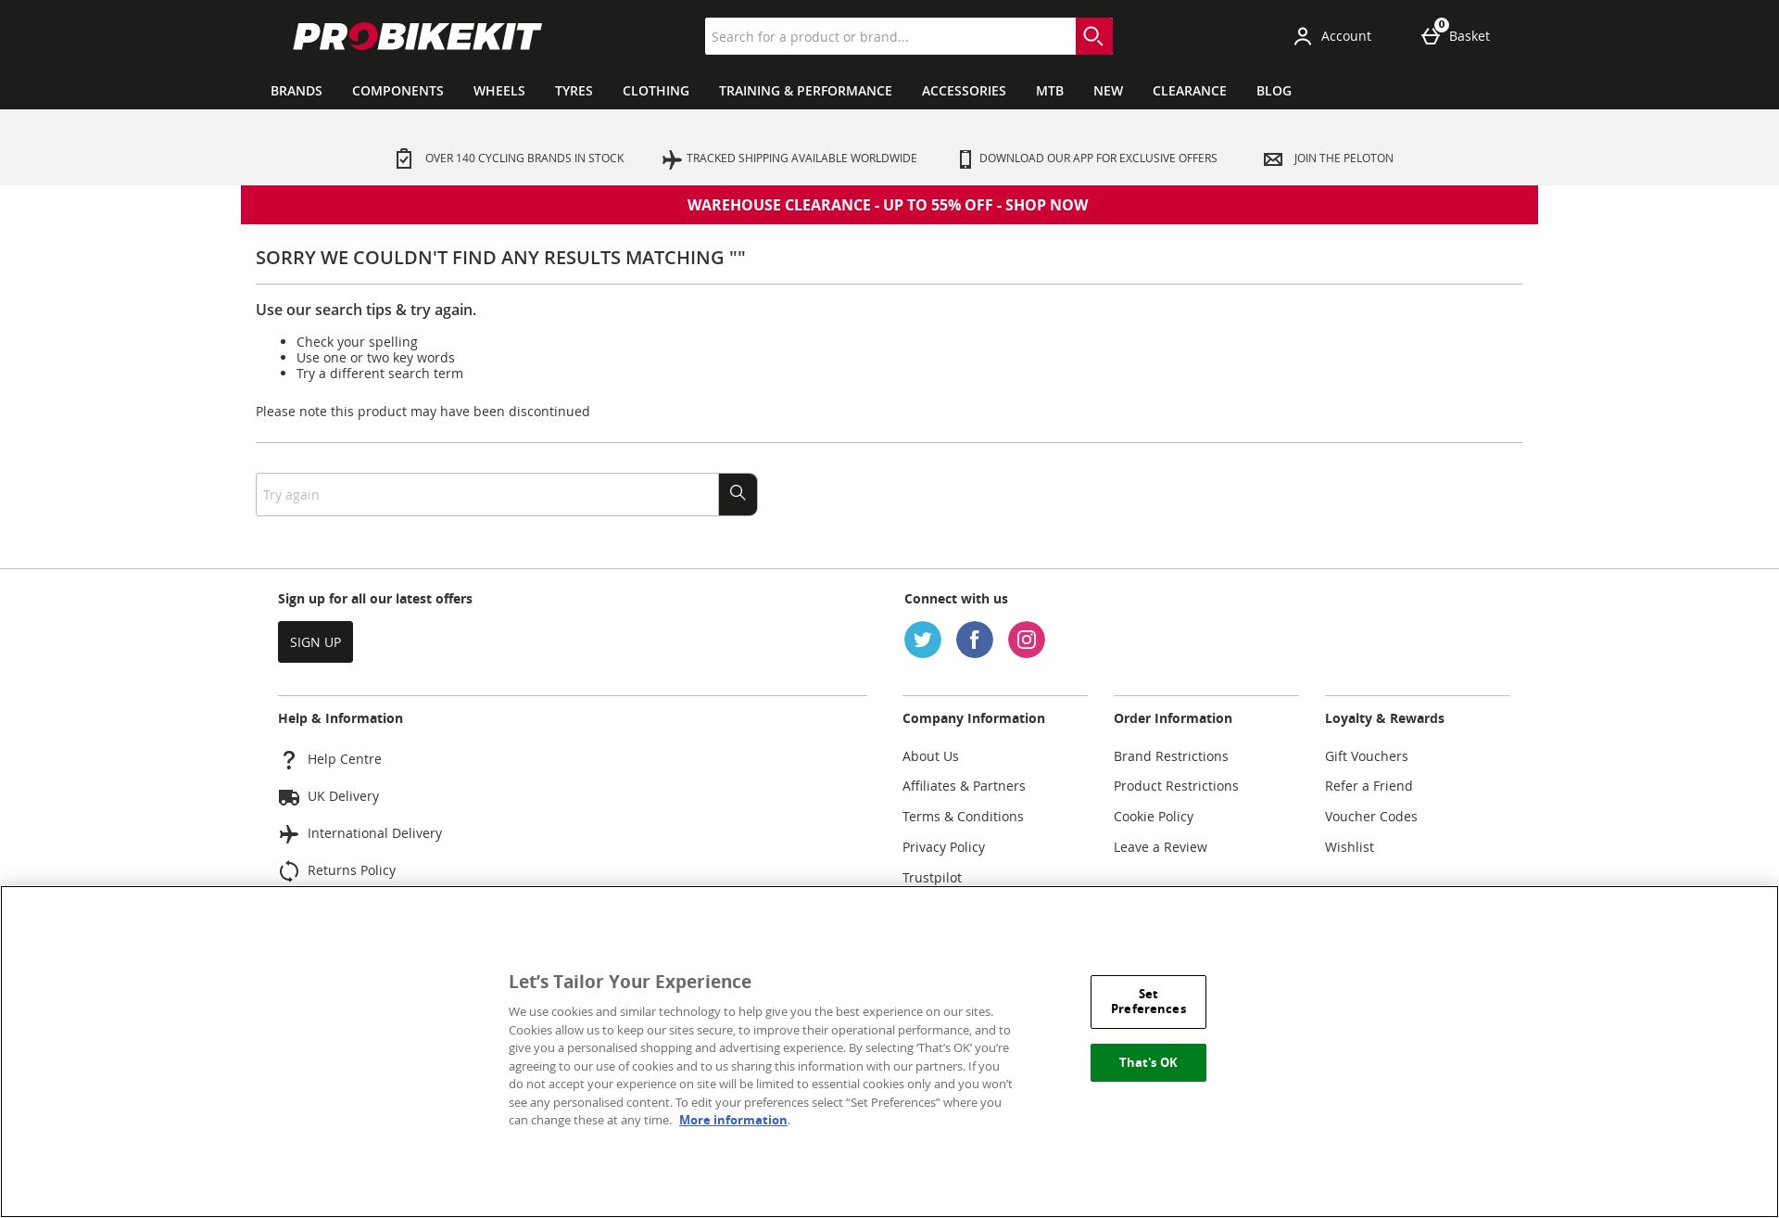Open the Cookie Policy link

click(1154, 817)
